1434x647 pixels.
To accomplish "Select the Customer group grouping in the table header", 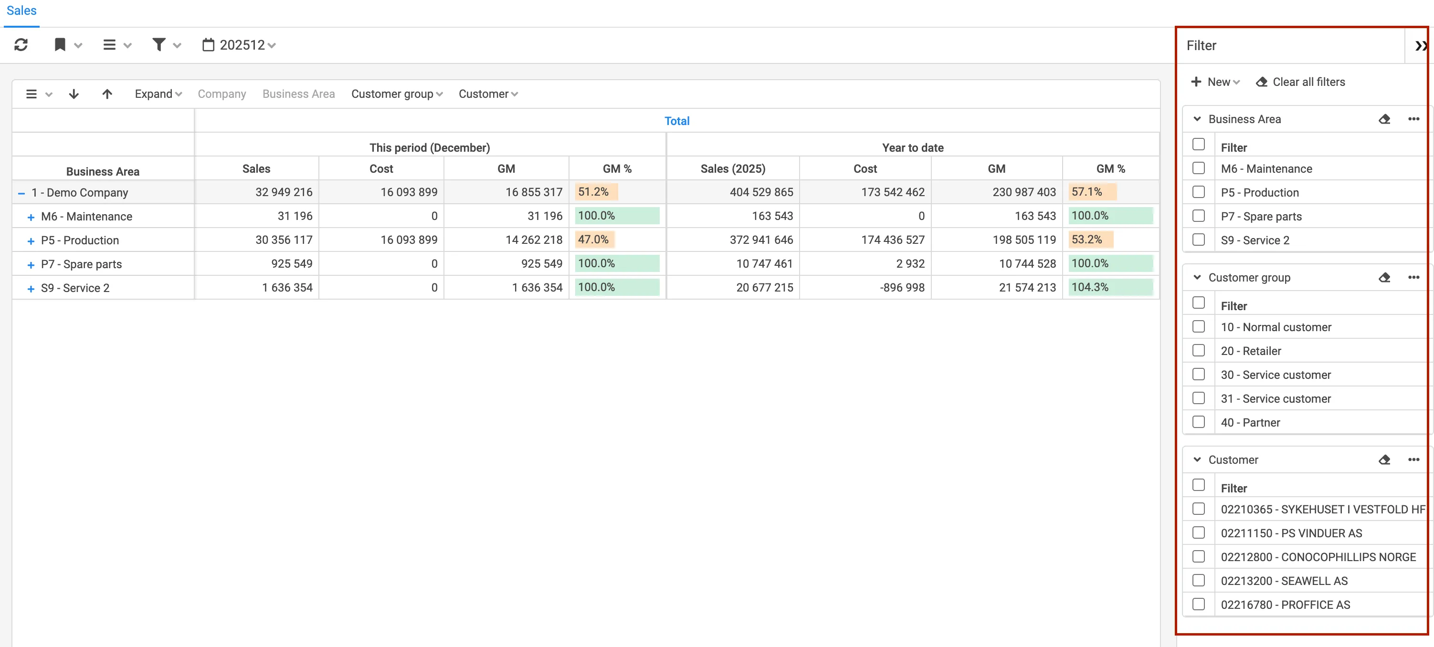I will (397, 94).
